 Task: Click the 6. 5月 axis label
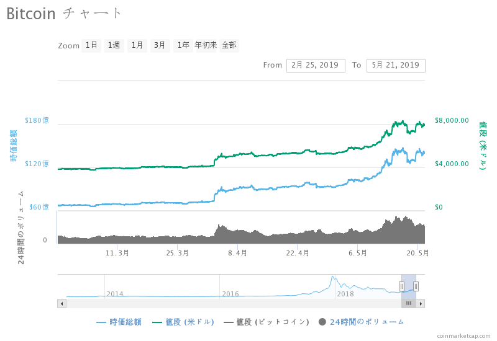point(358,253)
